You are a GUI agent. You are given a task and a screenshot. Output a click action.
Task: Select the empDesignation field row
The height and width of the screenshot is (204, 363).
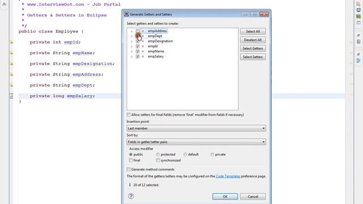coord(160,41)
